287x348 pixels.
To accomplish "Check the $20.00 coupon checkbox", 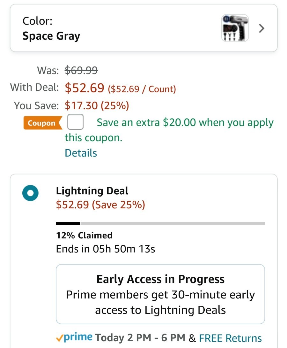I will tap(75, 122).
